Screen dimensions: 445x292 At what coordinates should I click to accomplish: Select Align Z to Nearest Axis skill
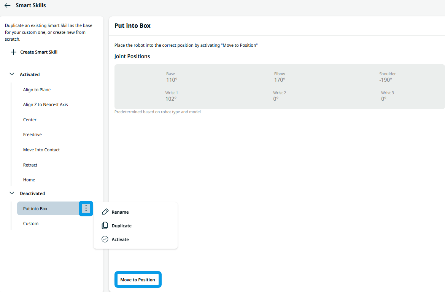pyautogui.click(x=45, y=105)
